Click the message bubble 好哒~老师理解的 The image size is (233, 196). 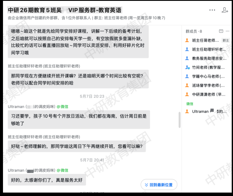[x=77, y=147]
